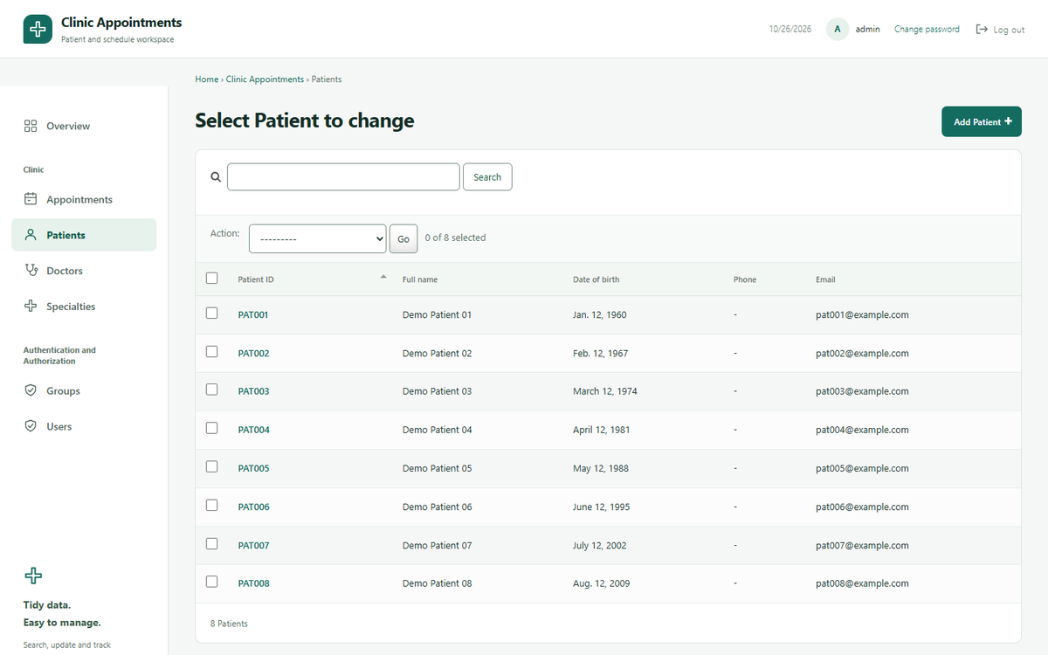Check the box for PAT005
This screenshot has height=655, width=1048.
coord(211,466)
